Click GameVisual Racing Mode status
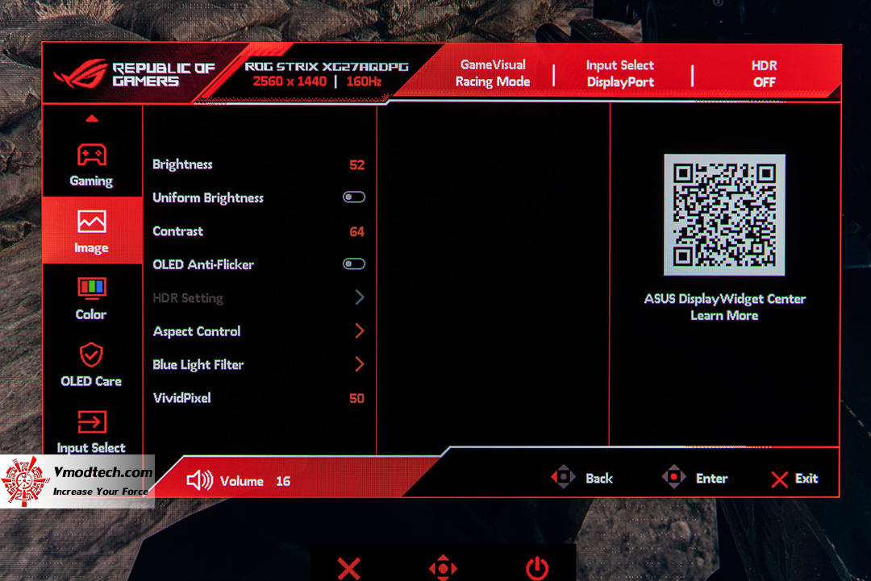Image resolution: width=871 pixels, height=581 pixels. (x=493, y=73)
